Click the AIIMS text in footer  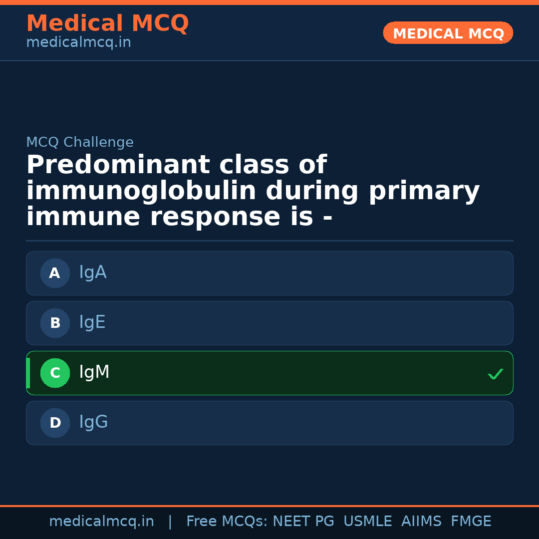coord(421,522)
